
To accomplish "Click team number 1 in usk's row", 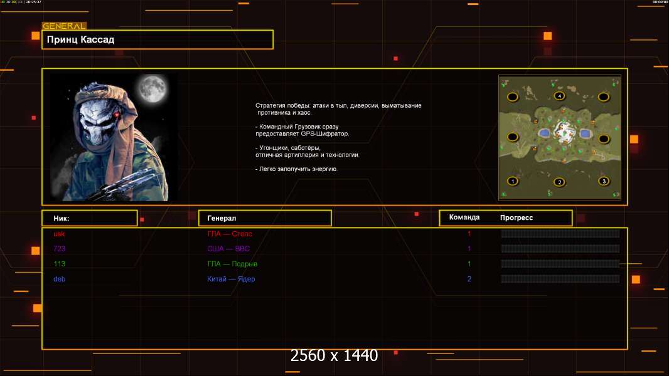I will pos(469,234).
